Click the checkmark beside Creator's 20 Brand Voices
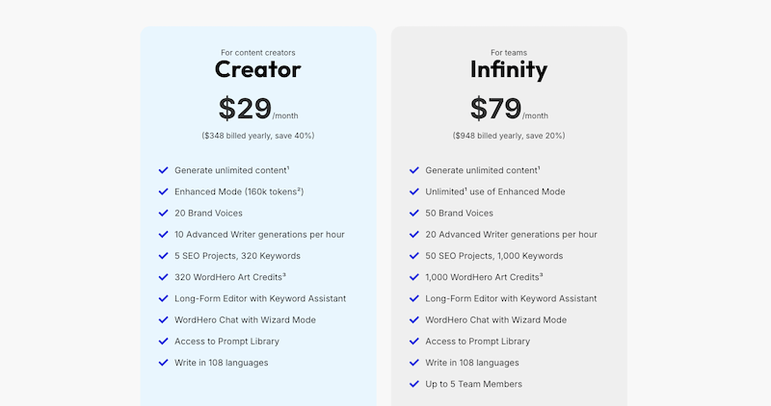771x406 pixels. click(164, 213)
